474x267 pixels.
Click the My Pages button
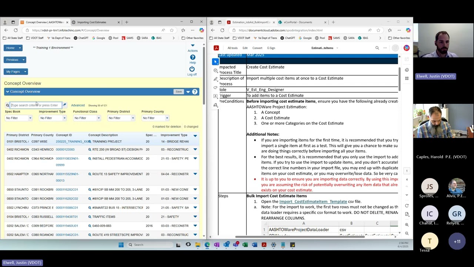click(13, 72)
